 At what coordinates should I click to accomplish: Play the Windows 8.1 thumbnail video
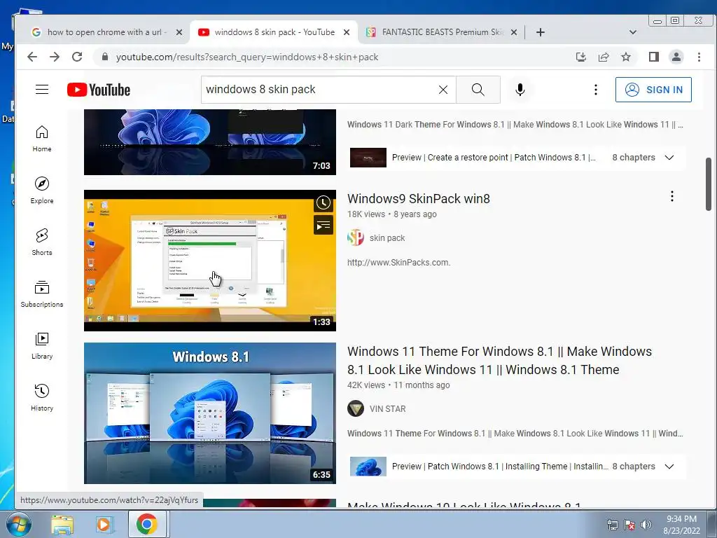210,413
